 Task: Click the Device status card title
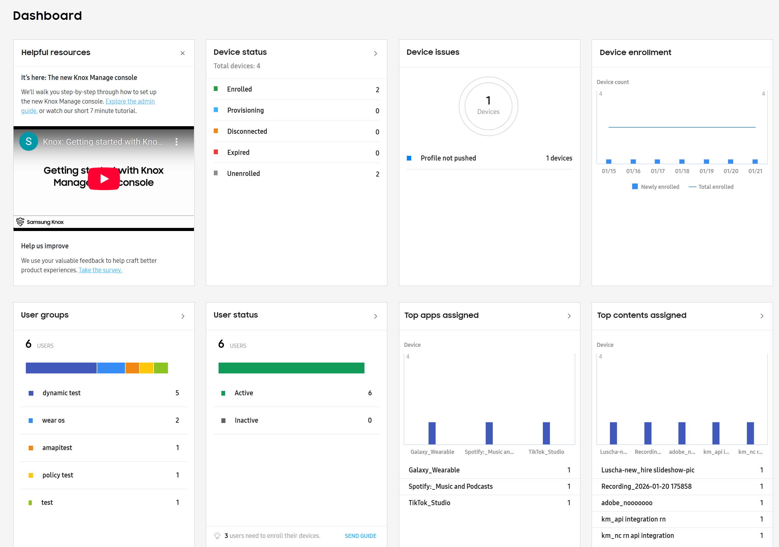click(240, 52)
